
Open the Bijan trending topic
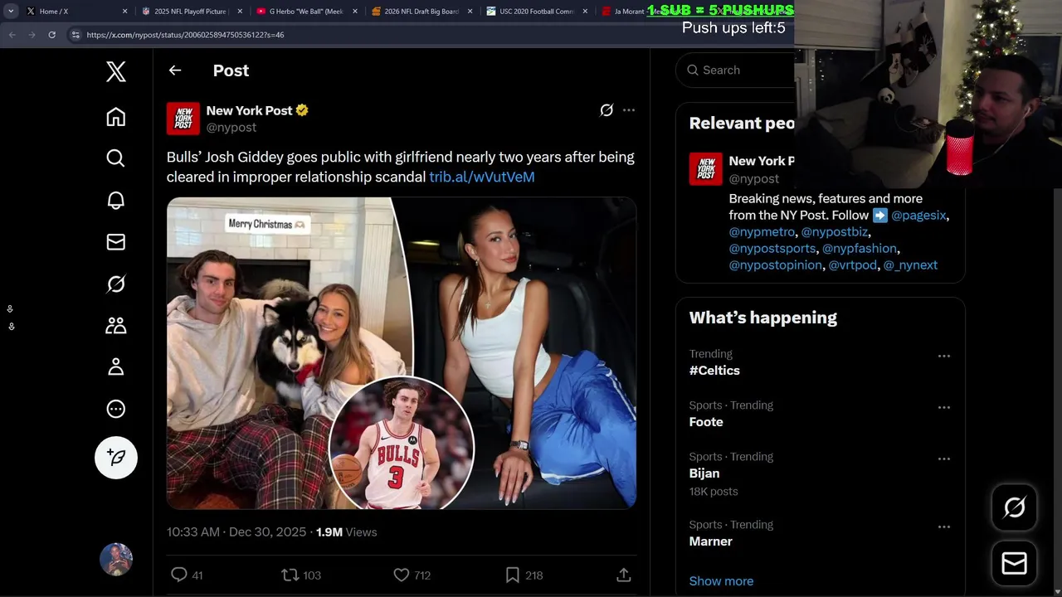[x=704, y=473]
